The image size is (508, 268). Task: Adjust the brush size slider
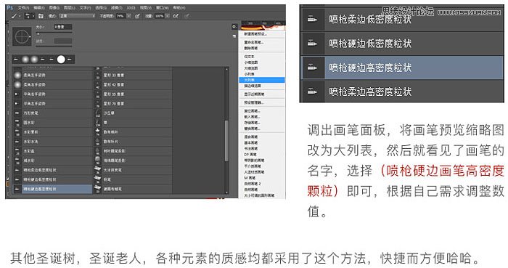pyautogui.click(x=54, y=33)
